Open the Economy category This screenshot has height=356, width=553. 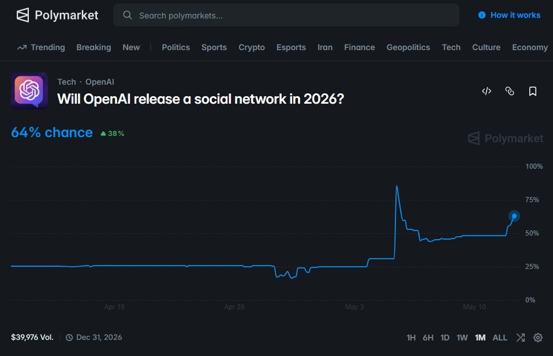(x=530, y=47)
